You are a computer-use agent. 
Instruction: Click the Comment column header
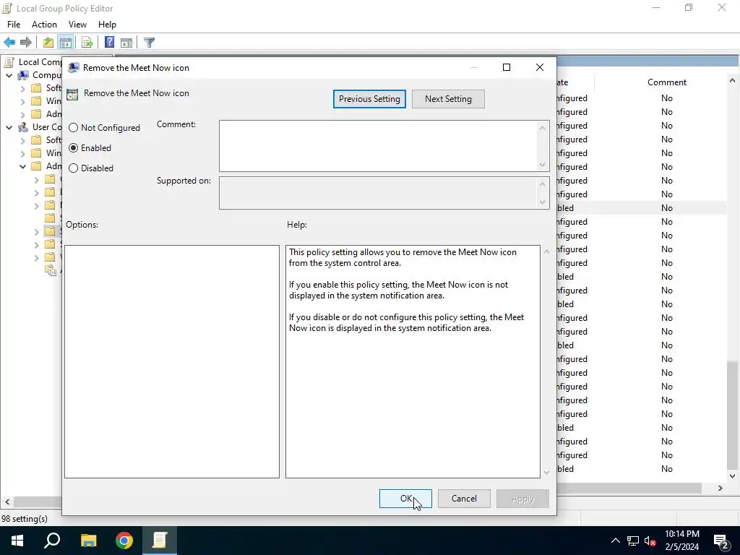pos(666,82)
